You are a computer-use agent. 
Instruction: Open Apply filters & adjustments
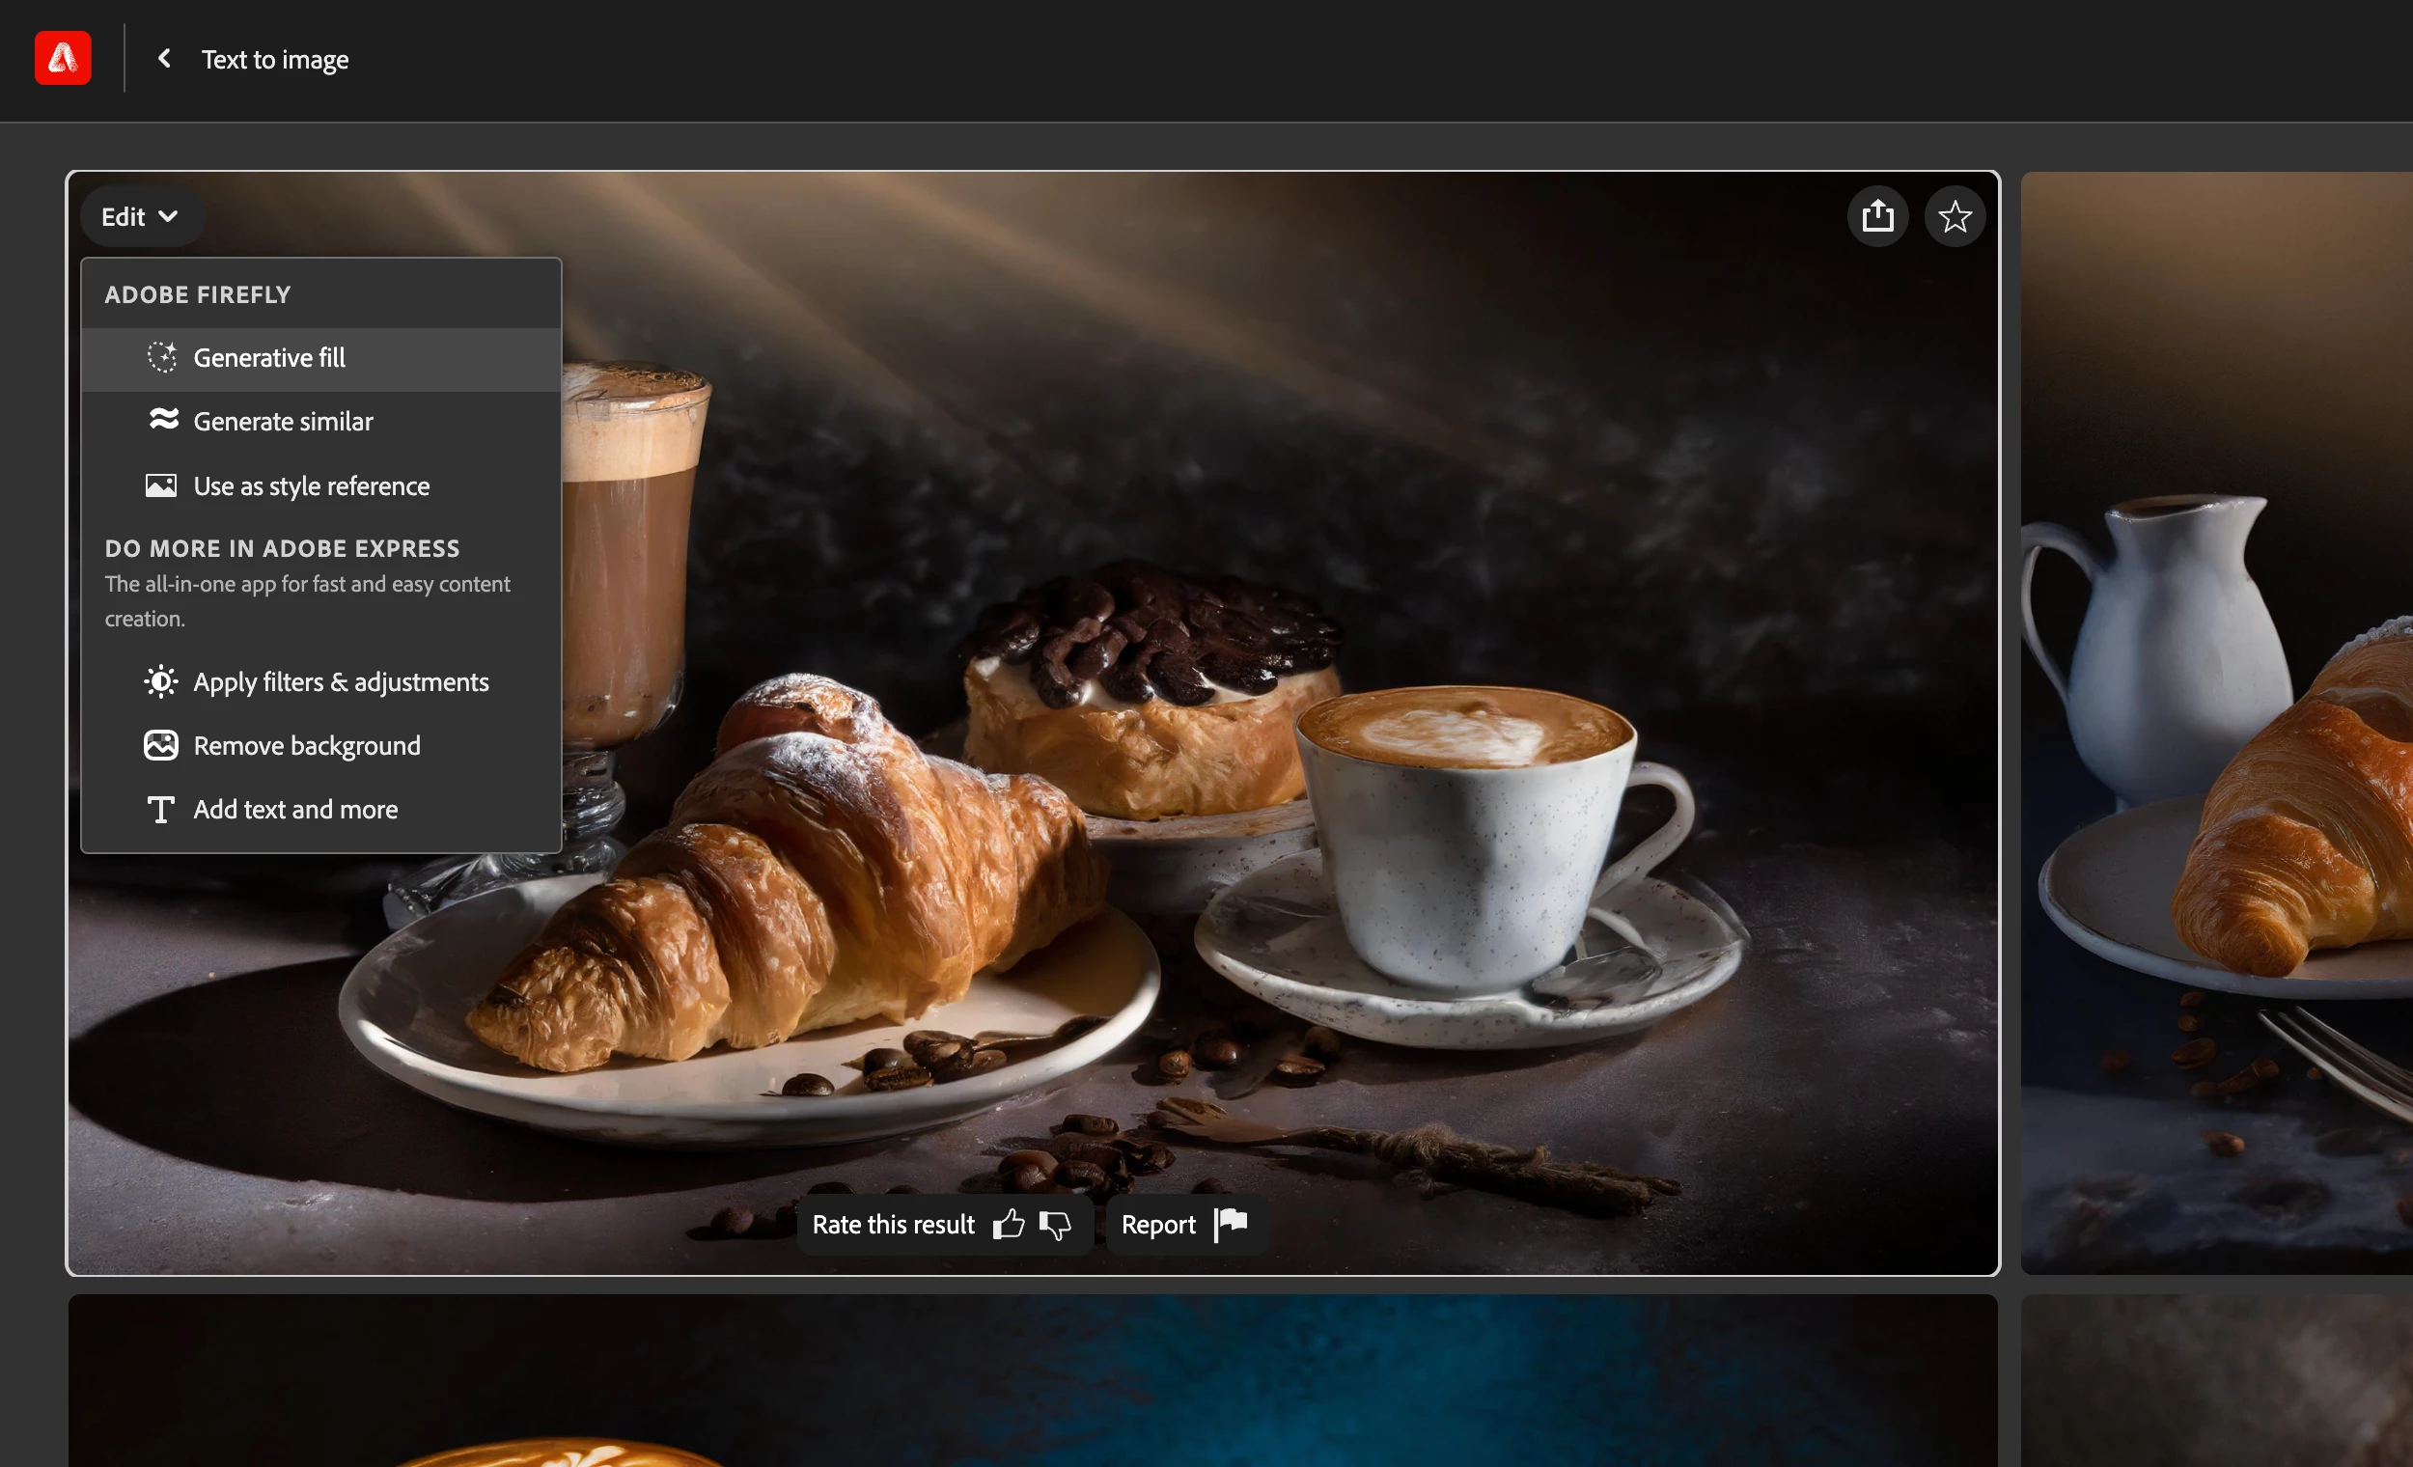coord(341,682)
